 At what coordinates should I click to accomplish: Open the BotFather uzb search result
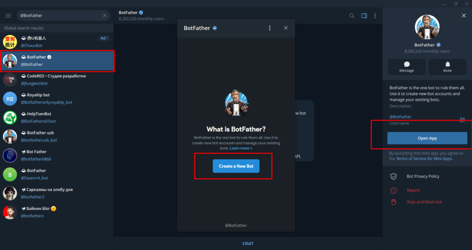57,137
